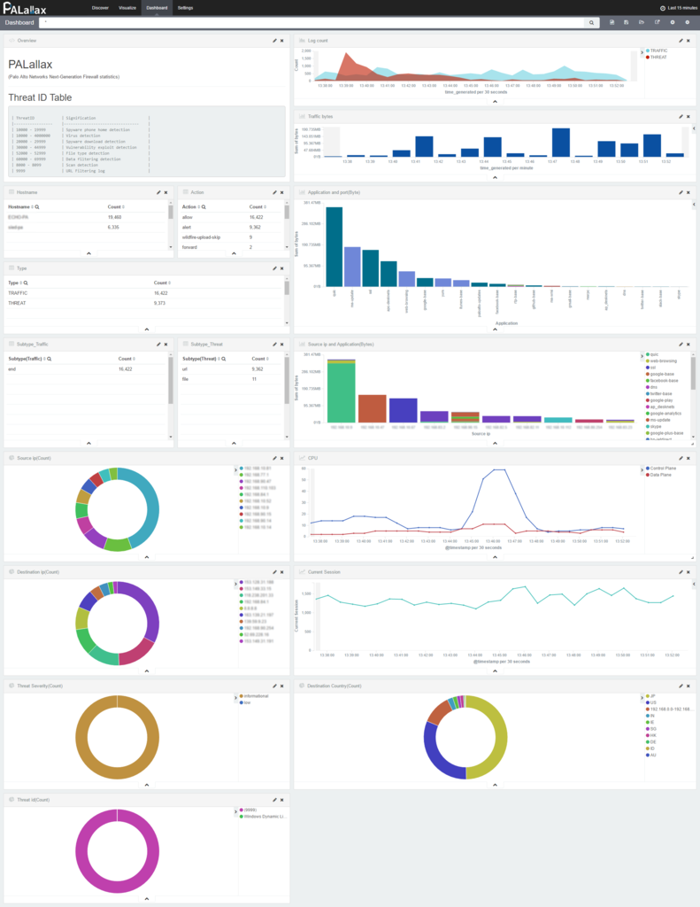Expand the spy panel caret under Log count
Image resolution: width=700 pixels, height=907 pixels.
click(495, 102)
